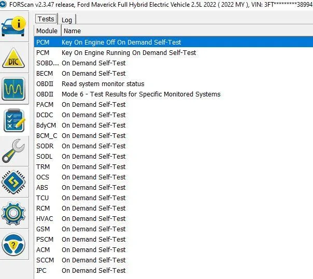This screenshot has width=313, height=279.
Task: Click the FORScan title bar app icon
Action: coord(3,4)
